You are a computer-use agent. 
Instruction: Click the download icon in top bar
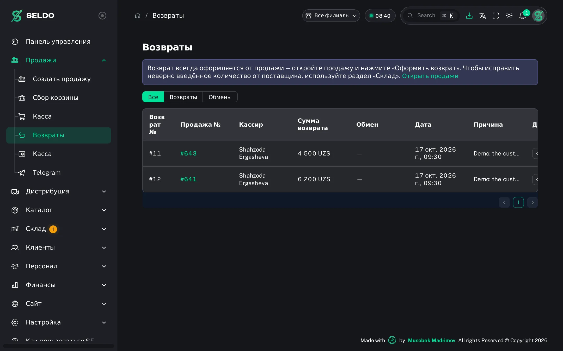(x=469, y=16)
